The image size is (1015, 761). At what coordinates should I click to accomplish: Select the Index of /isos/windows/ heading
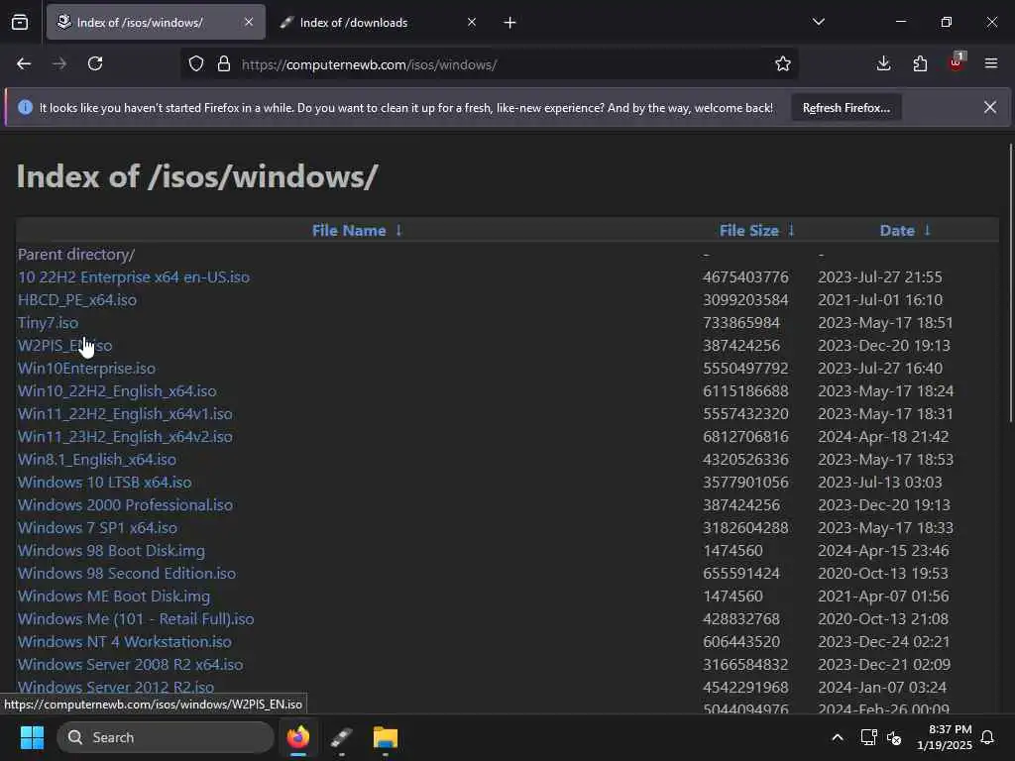197,176
